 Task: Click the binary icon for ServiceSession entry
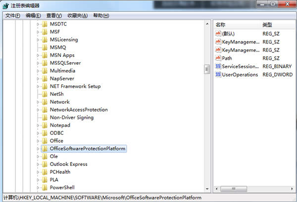coord(218,66)
